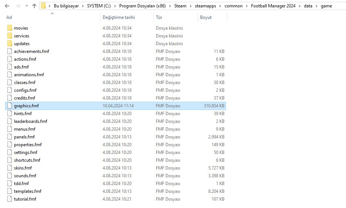Expand chevron after SYSTEM (C:)
The image size is (346, 208).
pyautogui.click(x=115, y=6)
